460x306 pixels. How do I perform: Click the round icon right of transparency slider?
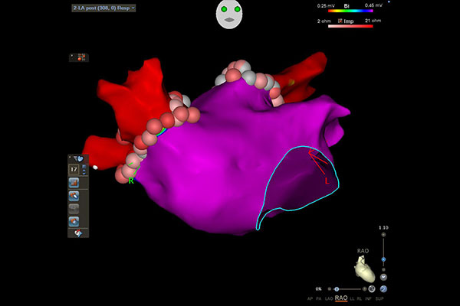(371, 289)
